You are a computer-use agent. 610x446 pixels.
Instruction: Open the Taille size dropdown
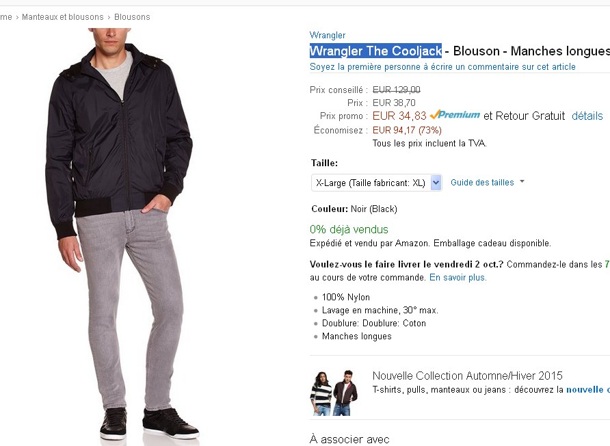[377, 183]
